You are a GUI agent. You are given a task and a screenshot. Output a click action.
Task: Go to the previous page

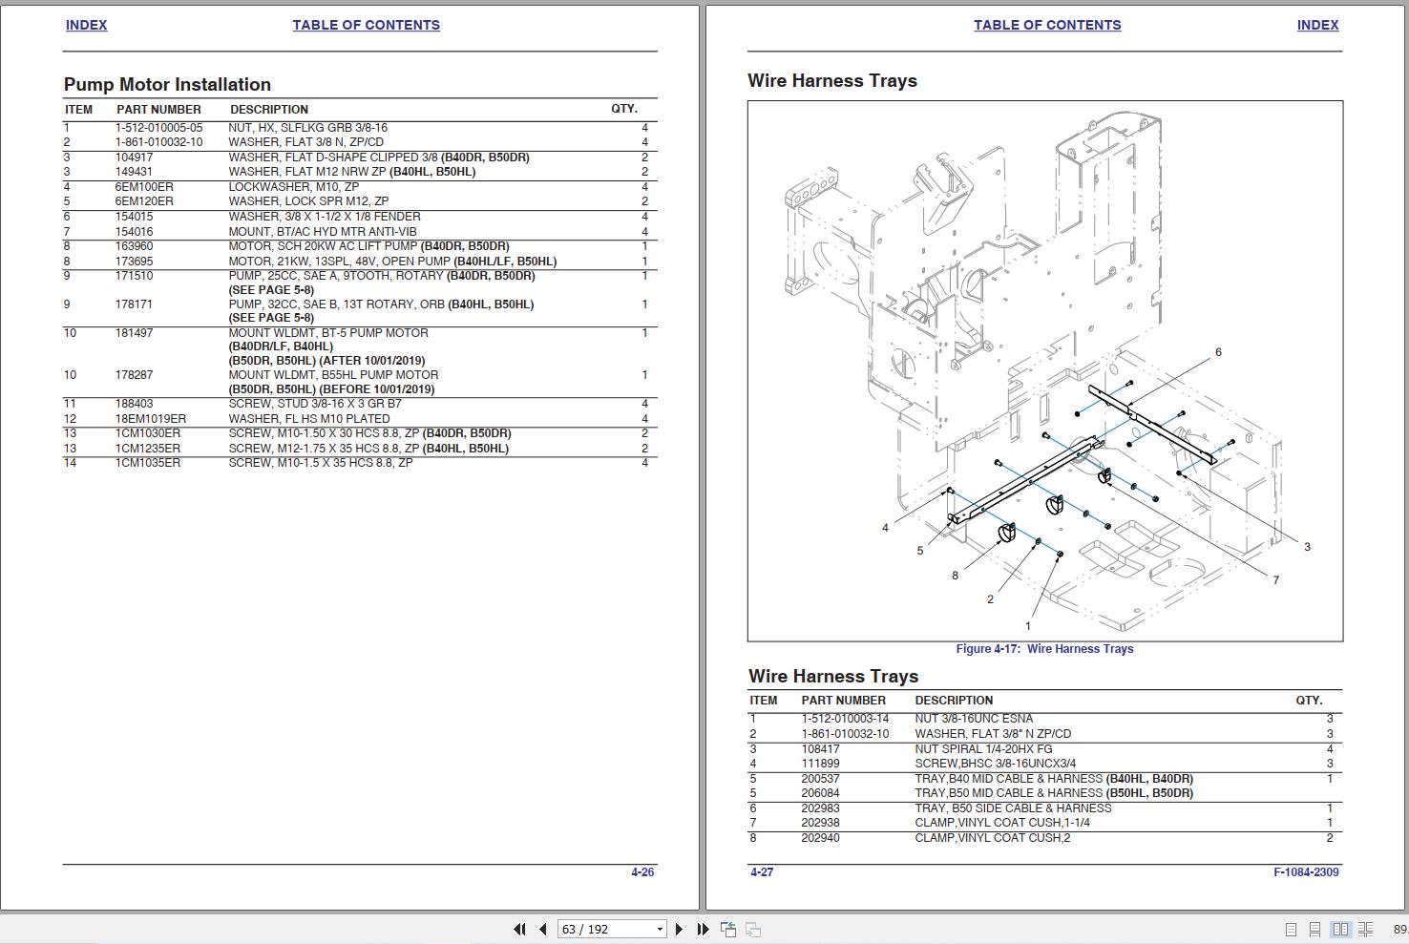tap(543, 929)
